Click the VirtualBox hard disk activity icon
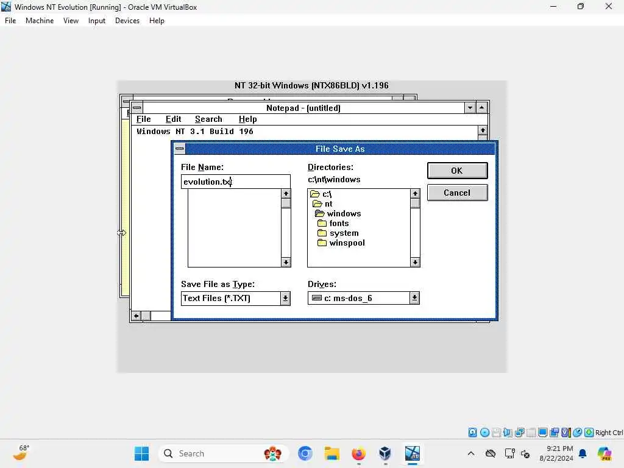The width and height of the screenshot is (624, 468). tap(472, 433)
